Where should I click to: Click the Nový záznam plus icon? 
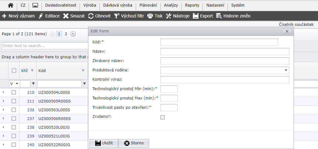pyautogui.click(x=4, y=16)
